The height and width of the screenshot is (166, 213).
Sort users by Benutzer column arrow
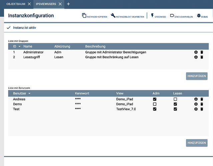29,93
